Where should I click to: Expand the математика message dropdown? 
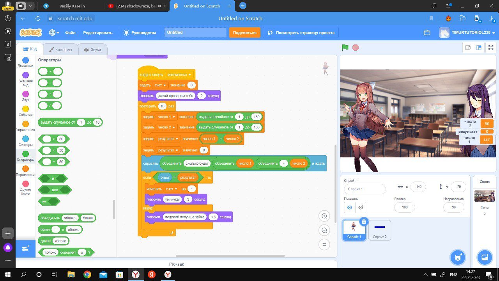(190, 75)
